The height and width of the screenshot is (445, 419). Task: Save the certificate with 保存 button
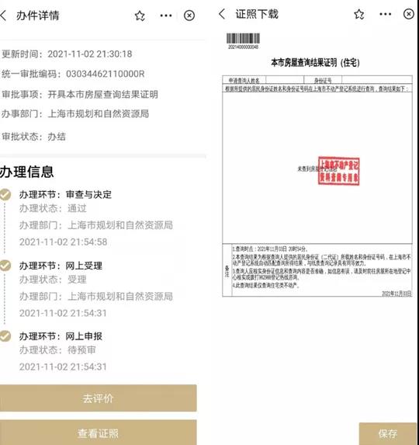387,433
